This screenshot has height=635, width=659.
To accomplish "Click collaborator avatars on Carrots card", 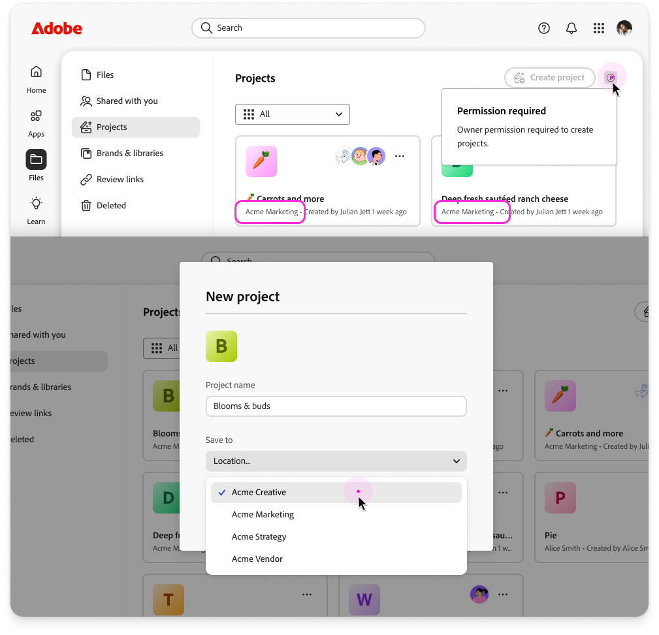I will point(360,156).
